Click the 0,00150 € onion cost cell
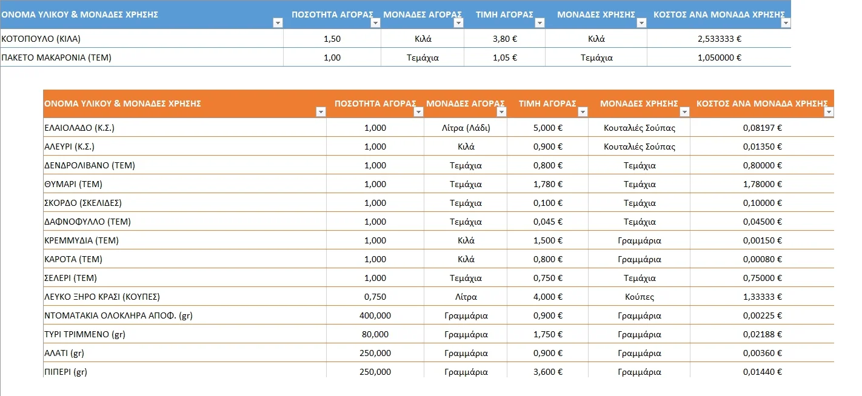Image resolution: width=862 pixels, height=396 pixels. click(762, 240)
